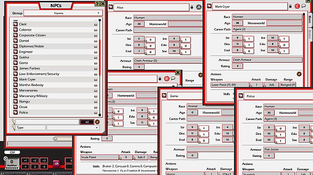The width and height of the screenshot is (313, 175).
Task: Select 'Martha Redway' in NPC list
Action: click(31, 85)
